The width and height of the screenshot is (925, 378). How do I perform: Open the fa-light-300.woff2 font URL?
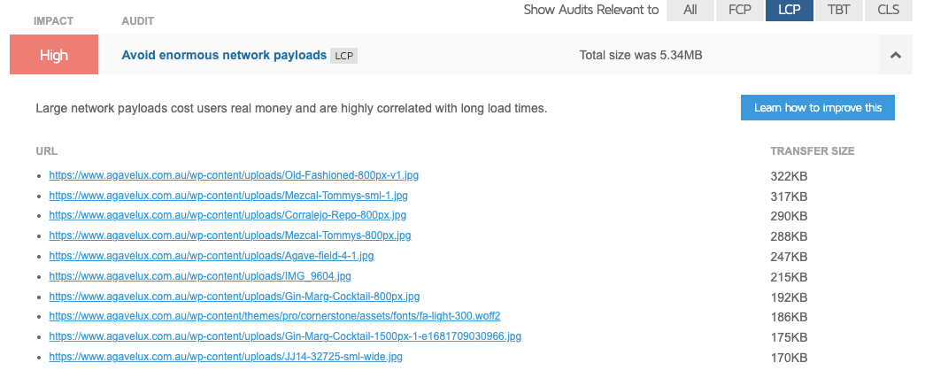point(275,316)
